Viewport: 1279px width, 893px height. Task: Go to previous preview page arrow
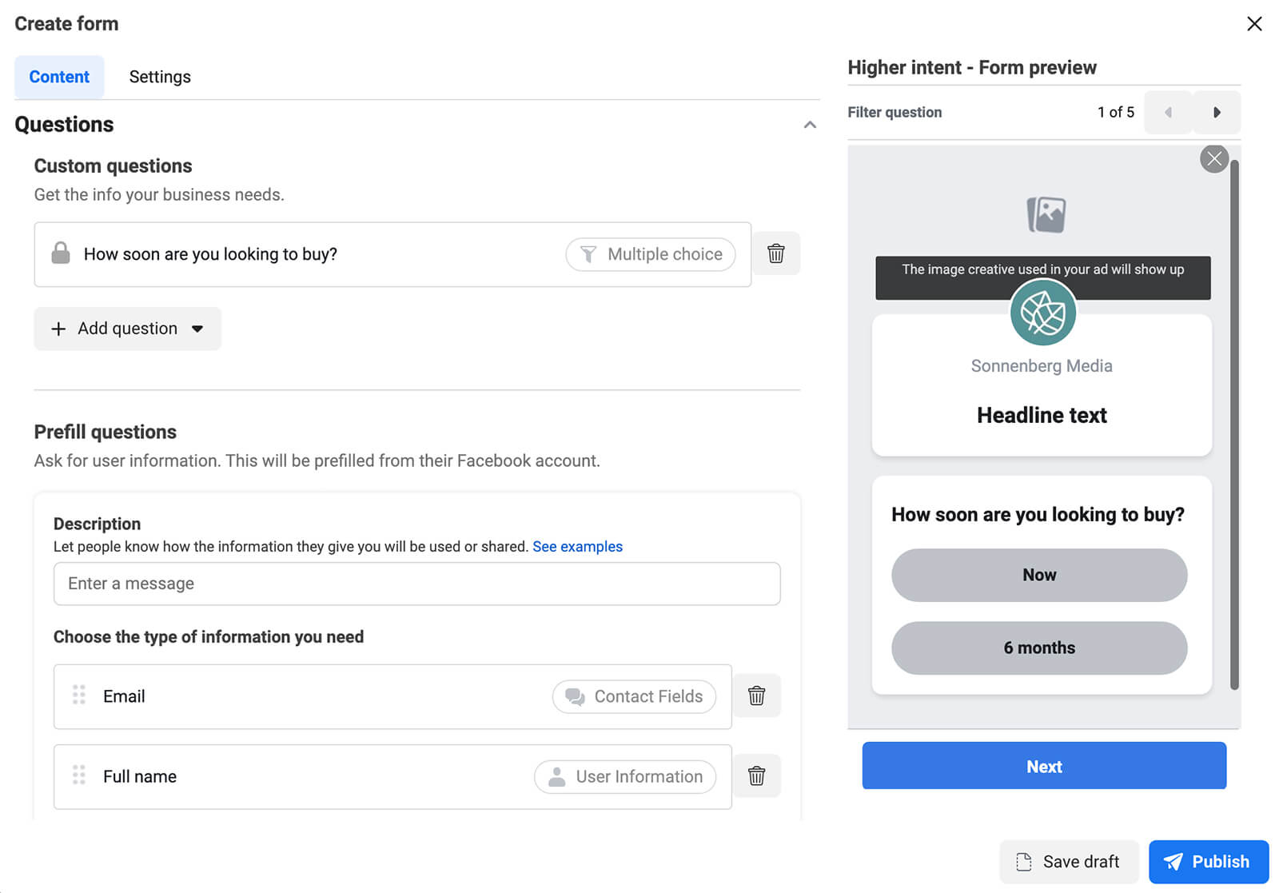[1168, 113]
